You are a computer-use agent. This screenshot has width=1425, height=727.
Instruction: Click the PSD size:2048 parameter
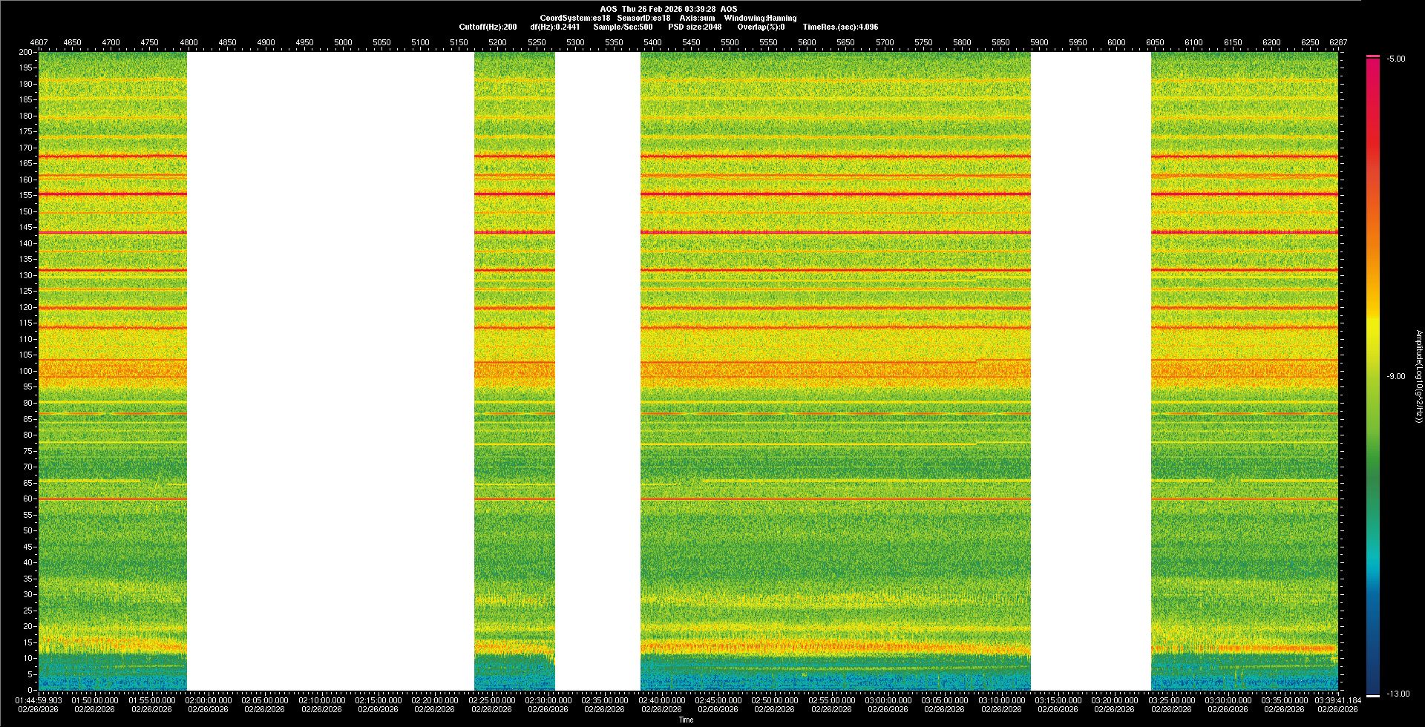[x=695, y=27]
